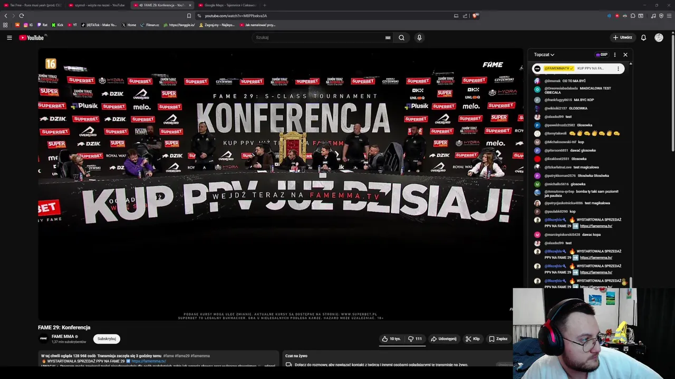Image resolution: width=675 pixels, height=379 pixels.
Task: Open the TikTok - Make Yo... bookmark
Action: tap(99, 25)
